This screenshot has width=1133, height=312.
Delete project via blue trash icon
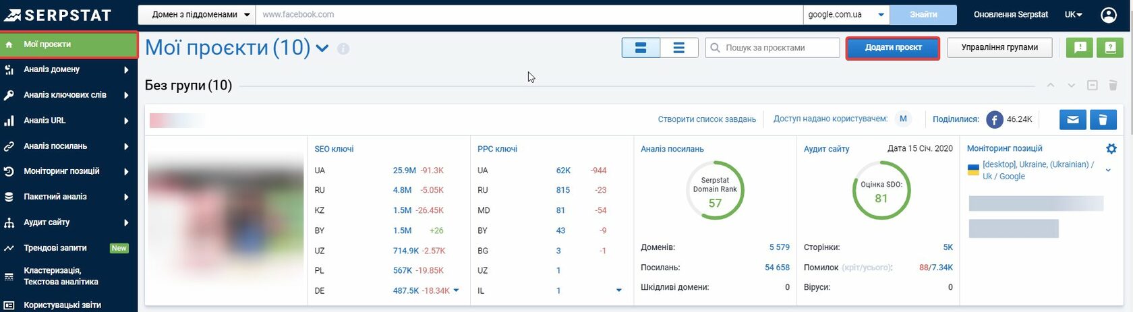(x=1103, y=119)
